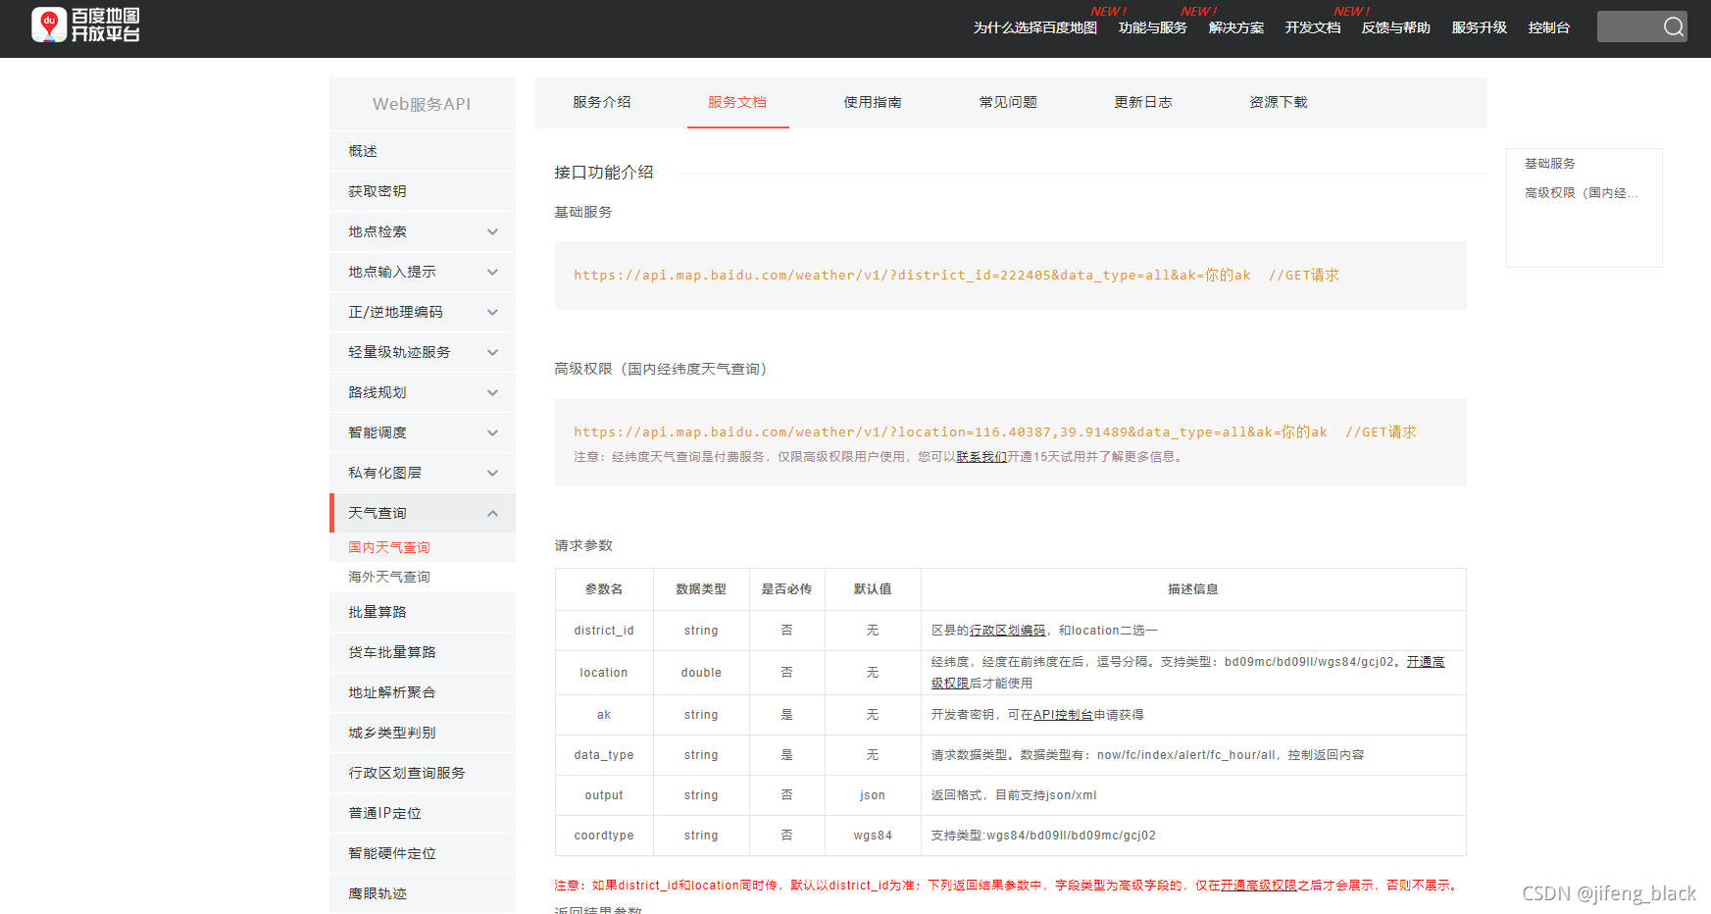Click the data_type parameter cell
The height and width of the screenshot is (914, 1711).
point(604,755)
